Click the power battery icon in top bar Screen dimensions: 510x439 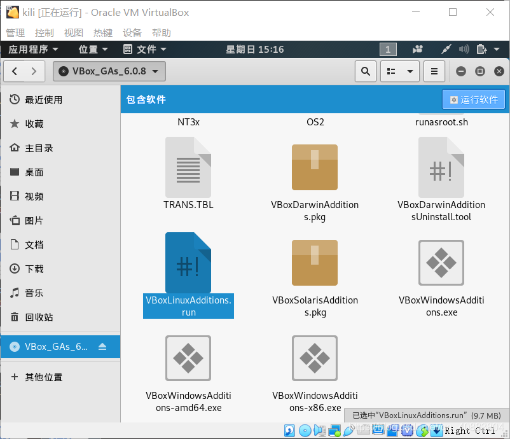481,50
